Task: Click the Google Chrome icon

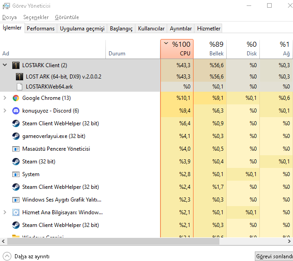Action: [x=16, y=98]
